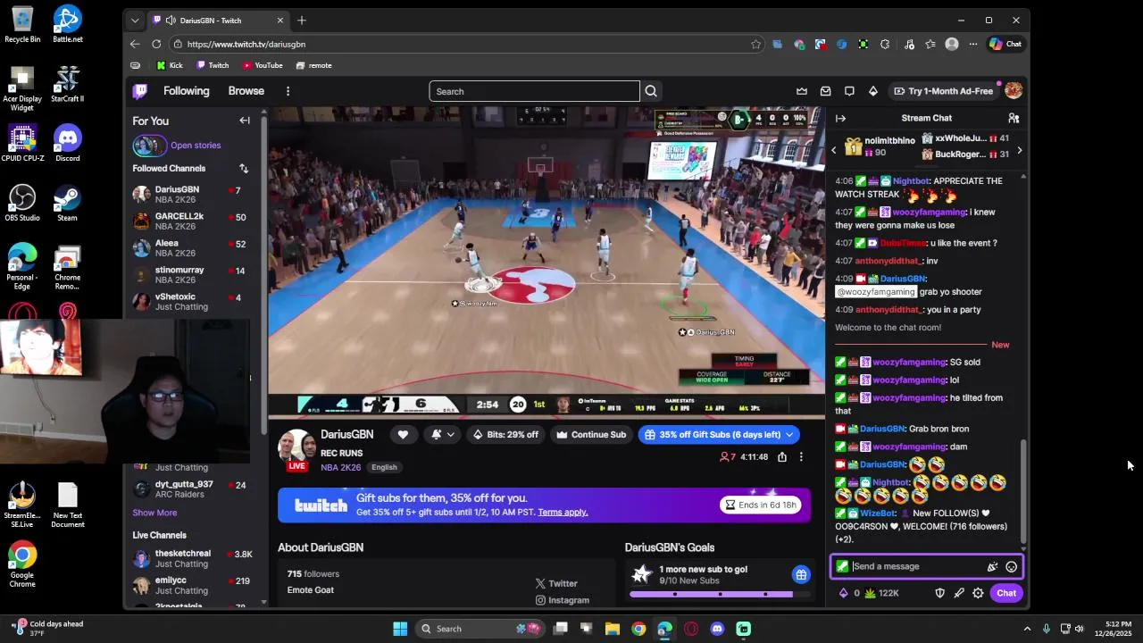Open whispers speech bubble icon
The width and height of the screenshot is (1143, 643).
pos(849,91)
